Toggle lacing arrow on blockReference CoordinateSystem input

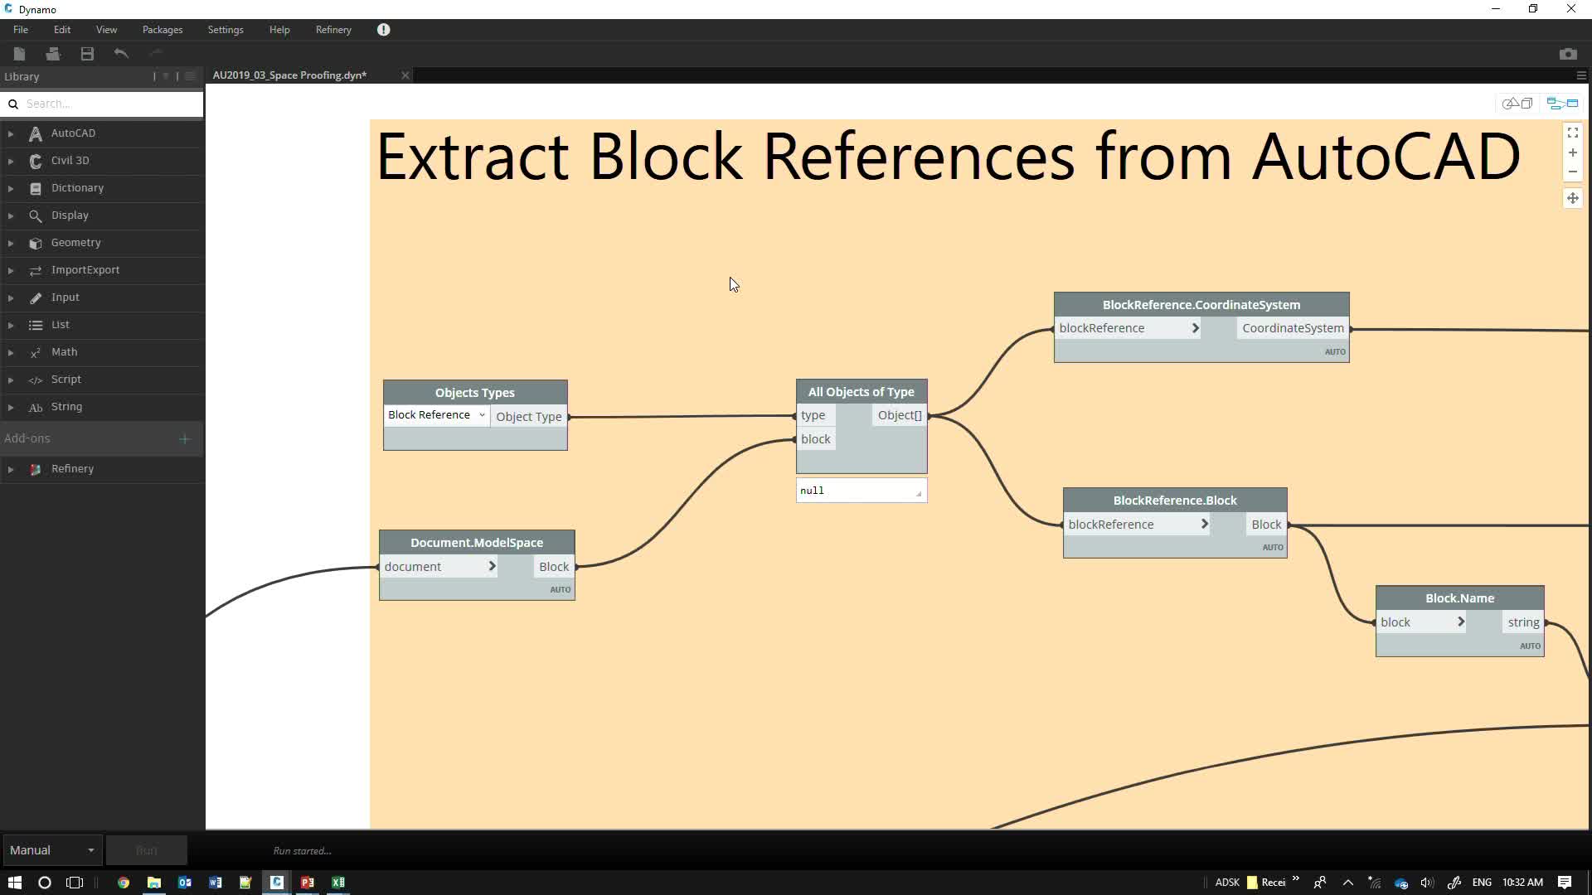1195,328
